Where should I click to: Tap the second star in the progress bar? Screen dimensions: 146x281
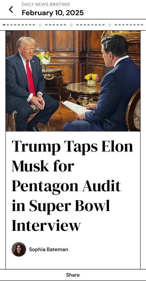(71, 25)
